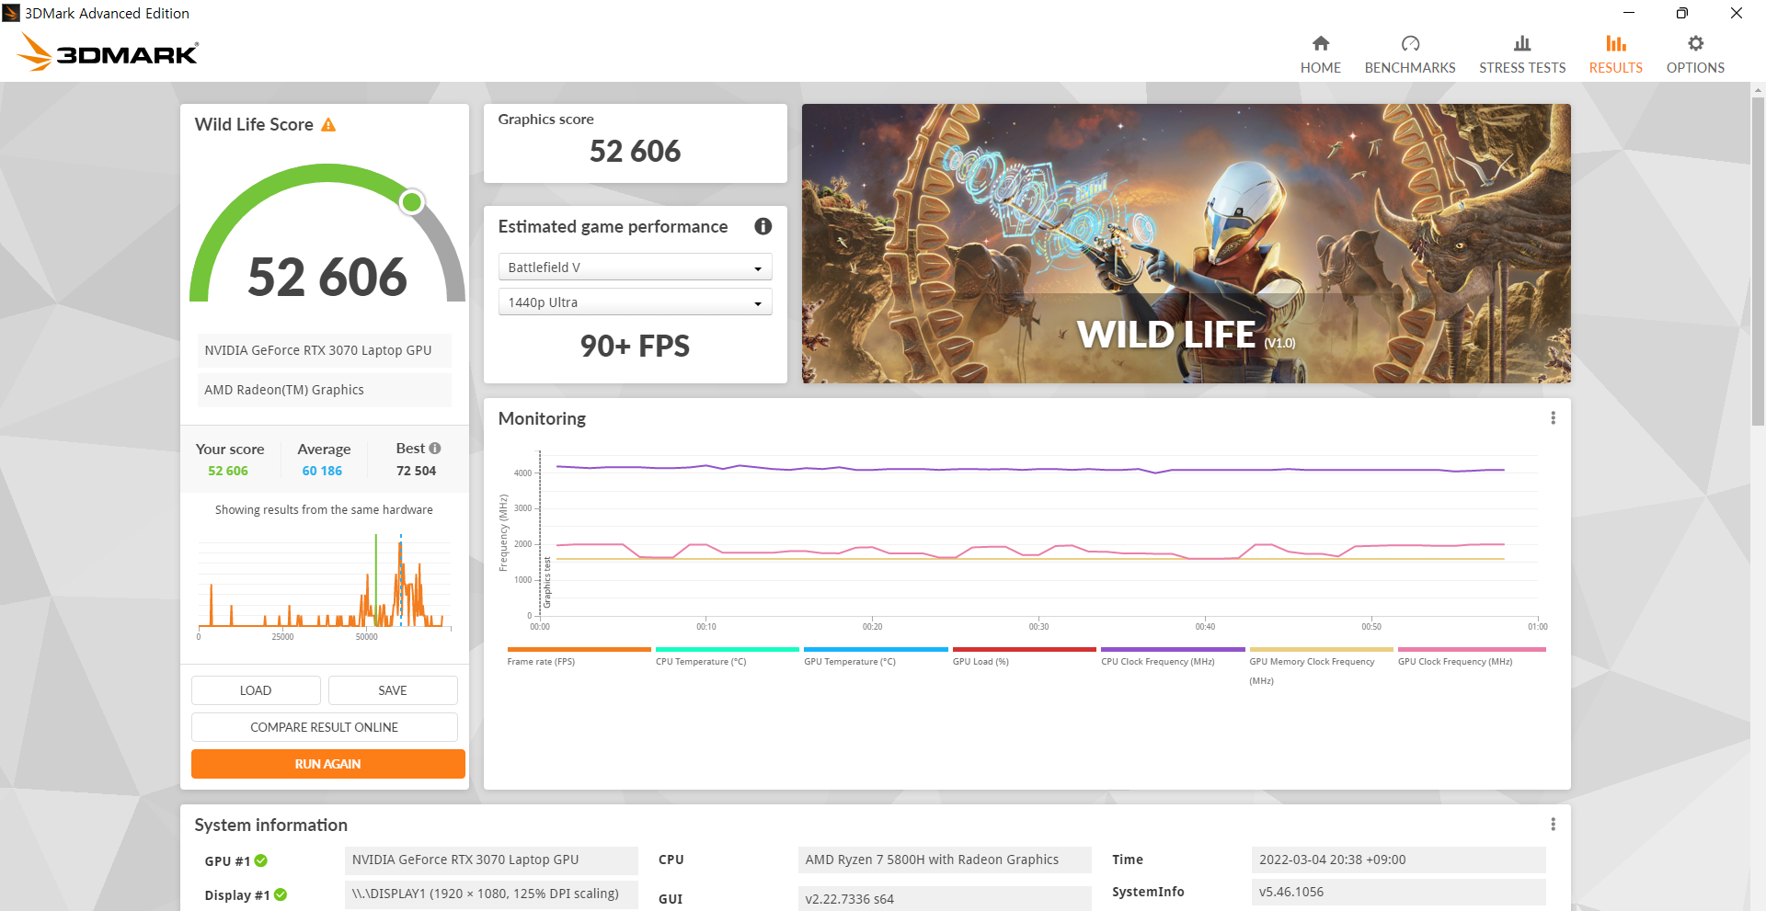This screenshot has width=1766, height=911.
Task: Open the Options tab
Action: coord(1695,55)
